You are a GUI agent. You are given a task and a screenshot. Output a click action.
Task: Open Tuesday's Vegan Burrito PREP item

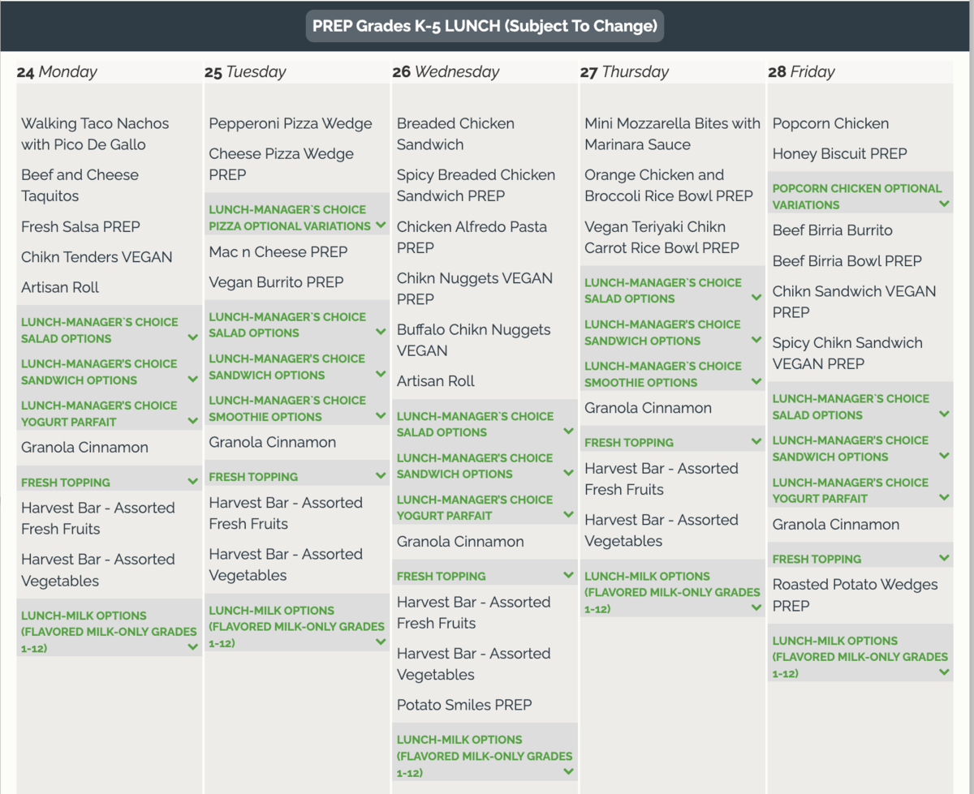click(x=276, y=282)
